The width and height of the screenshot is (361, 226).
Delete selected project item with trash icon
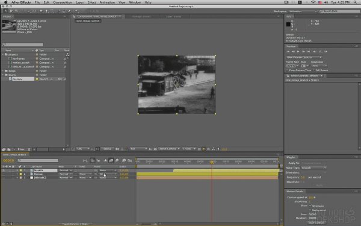29,149
